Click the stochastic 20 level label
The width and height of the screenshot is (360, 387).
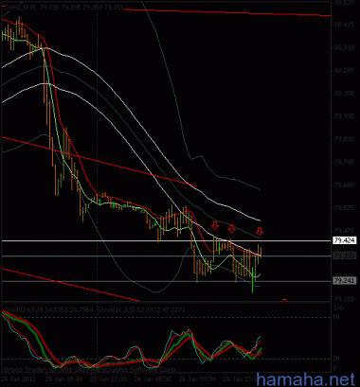click(336, 359)
